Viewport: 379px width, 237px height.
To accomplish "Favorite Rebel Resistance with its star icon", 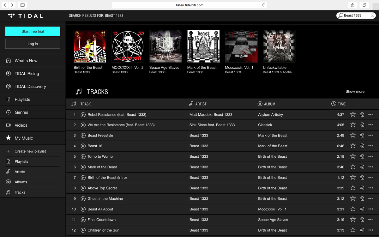I will click(x=353, y=114).
